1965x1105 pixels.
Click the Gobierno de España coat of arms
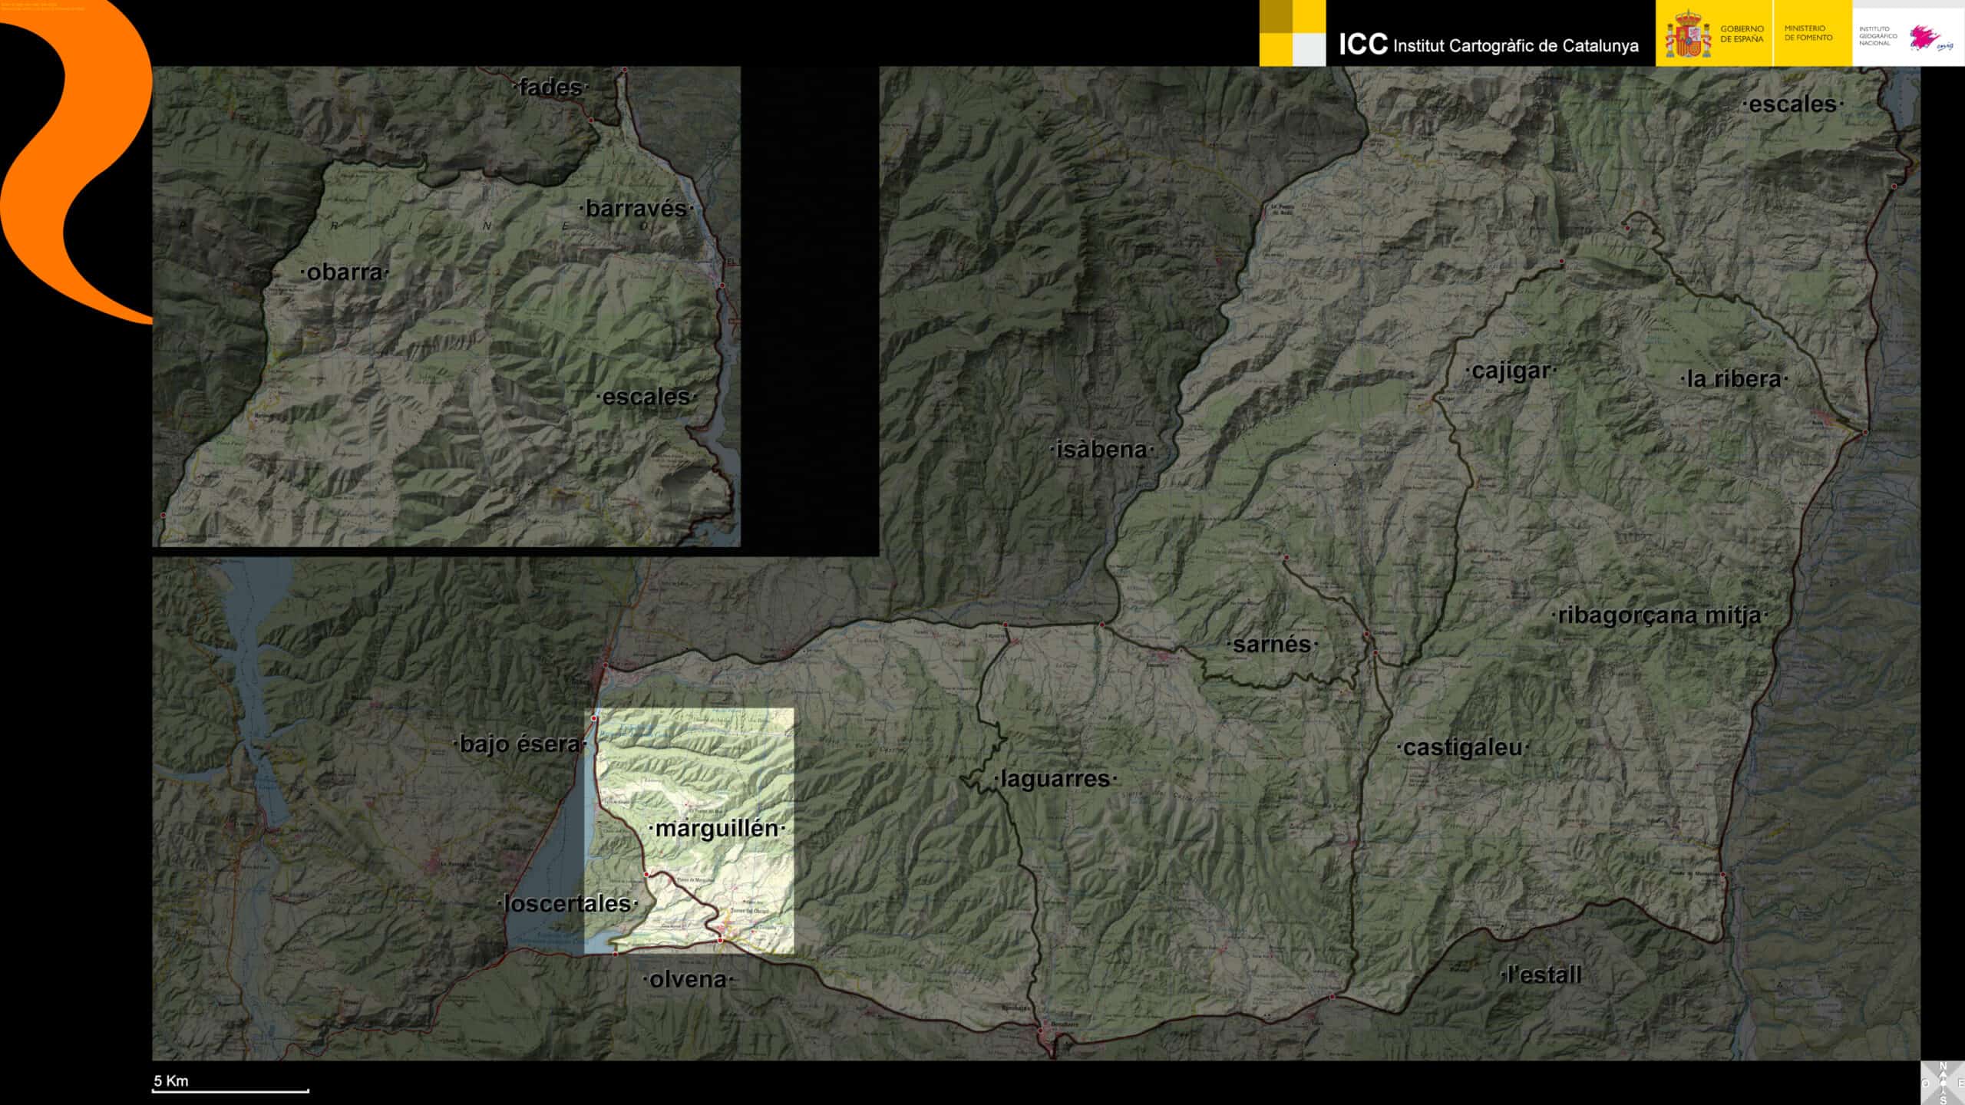pos(1687,35)
